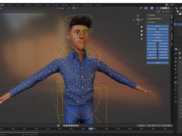Screen dimensions: 182x136
Task: Open the World properties tab icon
Action: tap(176, 73)
